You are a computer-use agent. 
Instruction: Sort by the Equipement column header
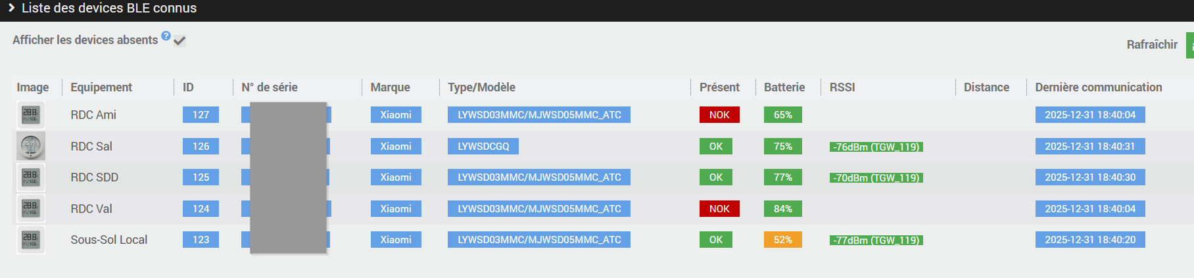[x=101, y=87]
